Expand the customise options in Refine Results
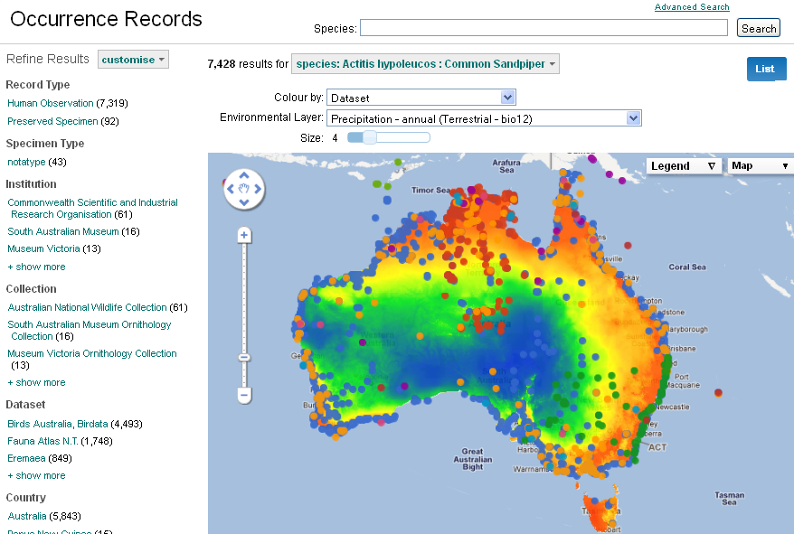Image resolution: width=794 pixels, height=534 pixels. (132, 59)
